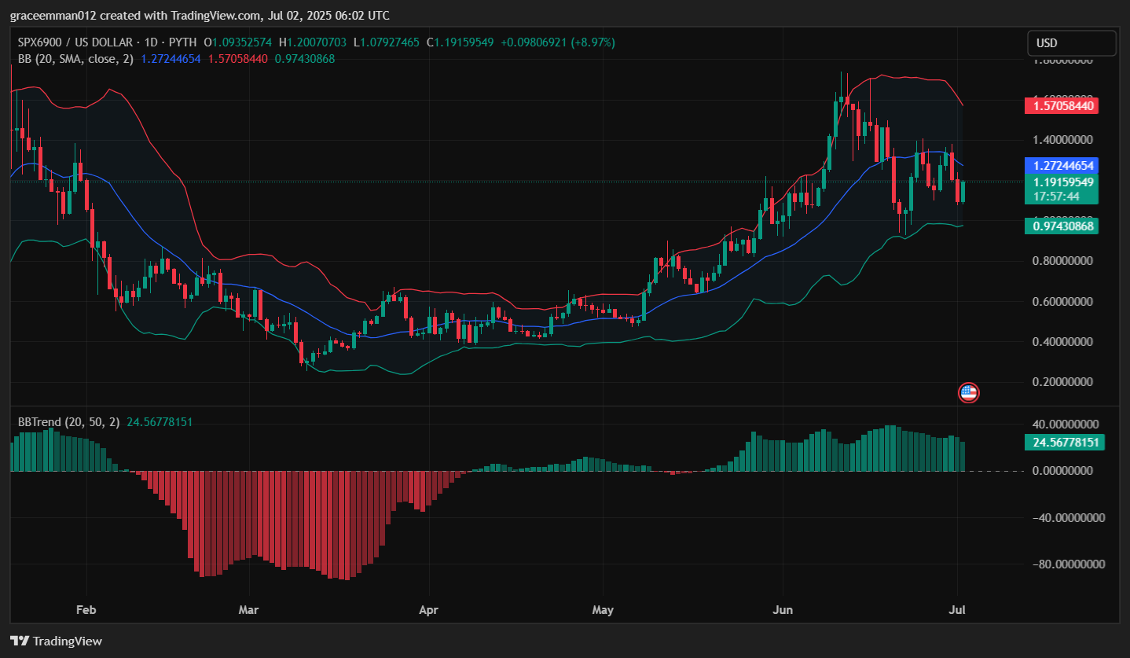Click the 1.40000000 price scale label

pyautogui.click(x=1063, y=140)
